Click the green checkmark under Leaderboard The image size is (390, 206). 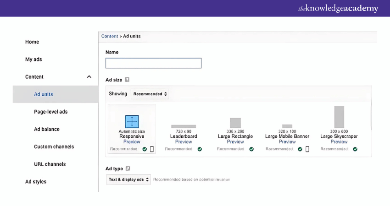200,149
